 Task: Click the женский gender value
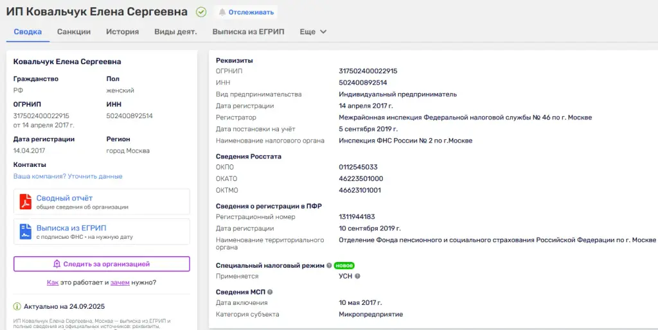(120, 91)
